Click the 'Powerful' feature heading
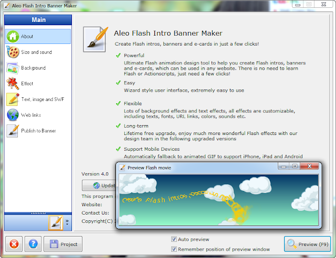 134,55
